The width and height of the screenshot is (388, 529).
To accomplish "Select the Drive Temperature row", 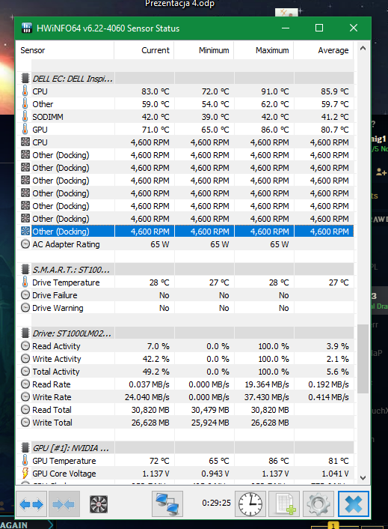I will 185,282.
